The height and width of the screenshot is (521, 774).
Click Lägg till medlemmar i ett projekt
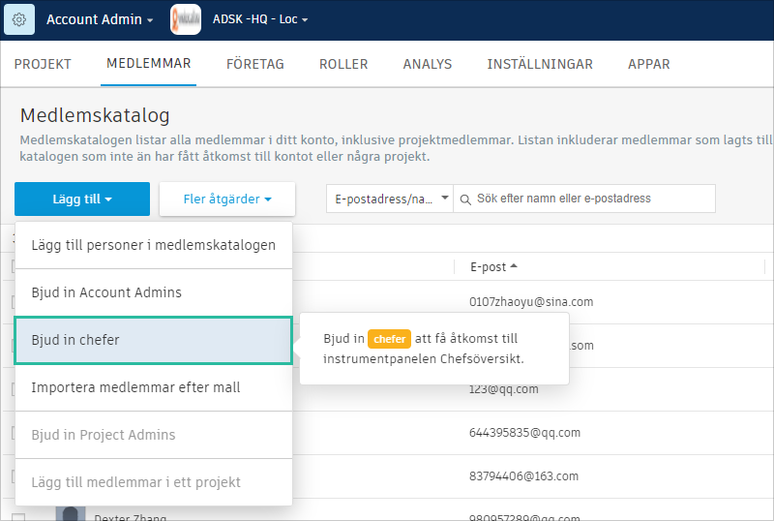154,482
